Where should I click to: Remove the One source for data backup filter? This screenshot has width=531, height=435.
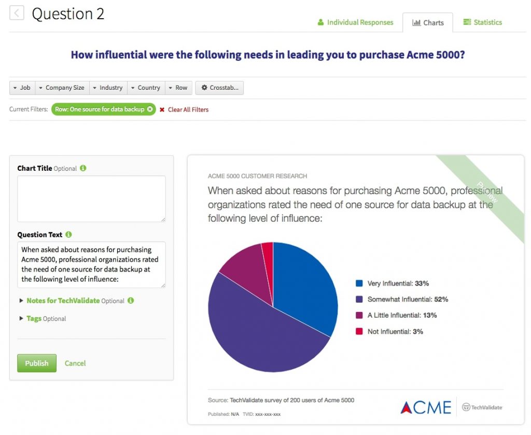click(150, 109)
